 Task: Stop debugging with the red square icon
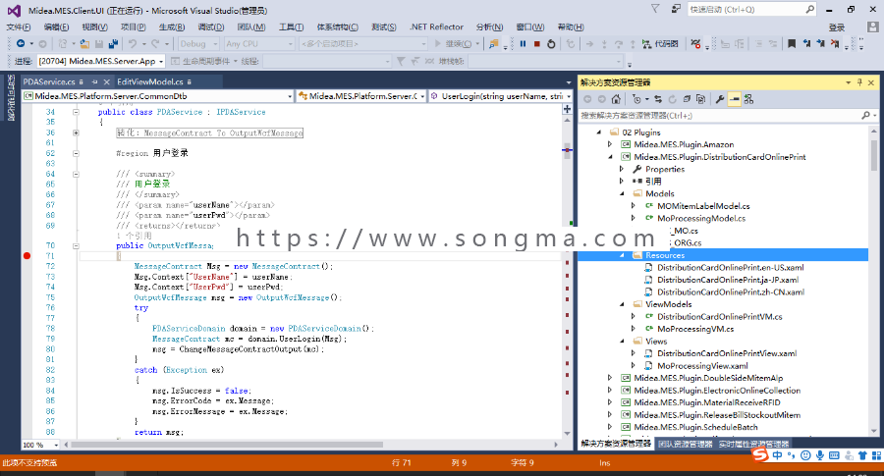click(536, 44)
